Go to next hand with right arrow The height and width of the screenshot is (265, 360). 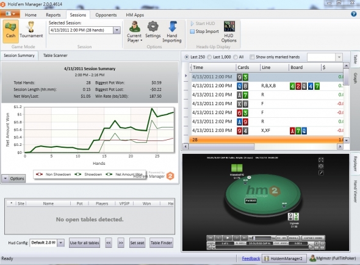[x=311, y=247]
